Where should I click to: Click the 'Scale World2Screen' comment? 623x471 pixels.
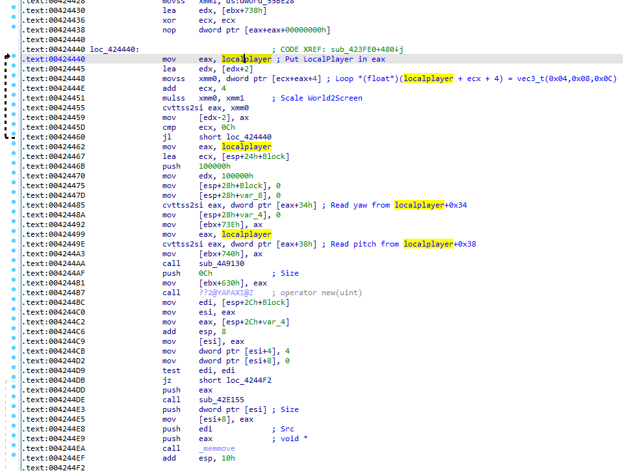(321, 98)
